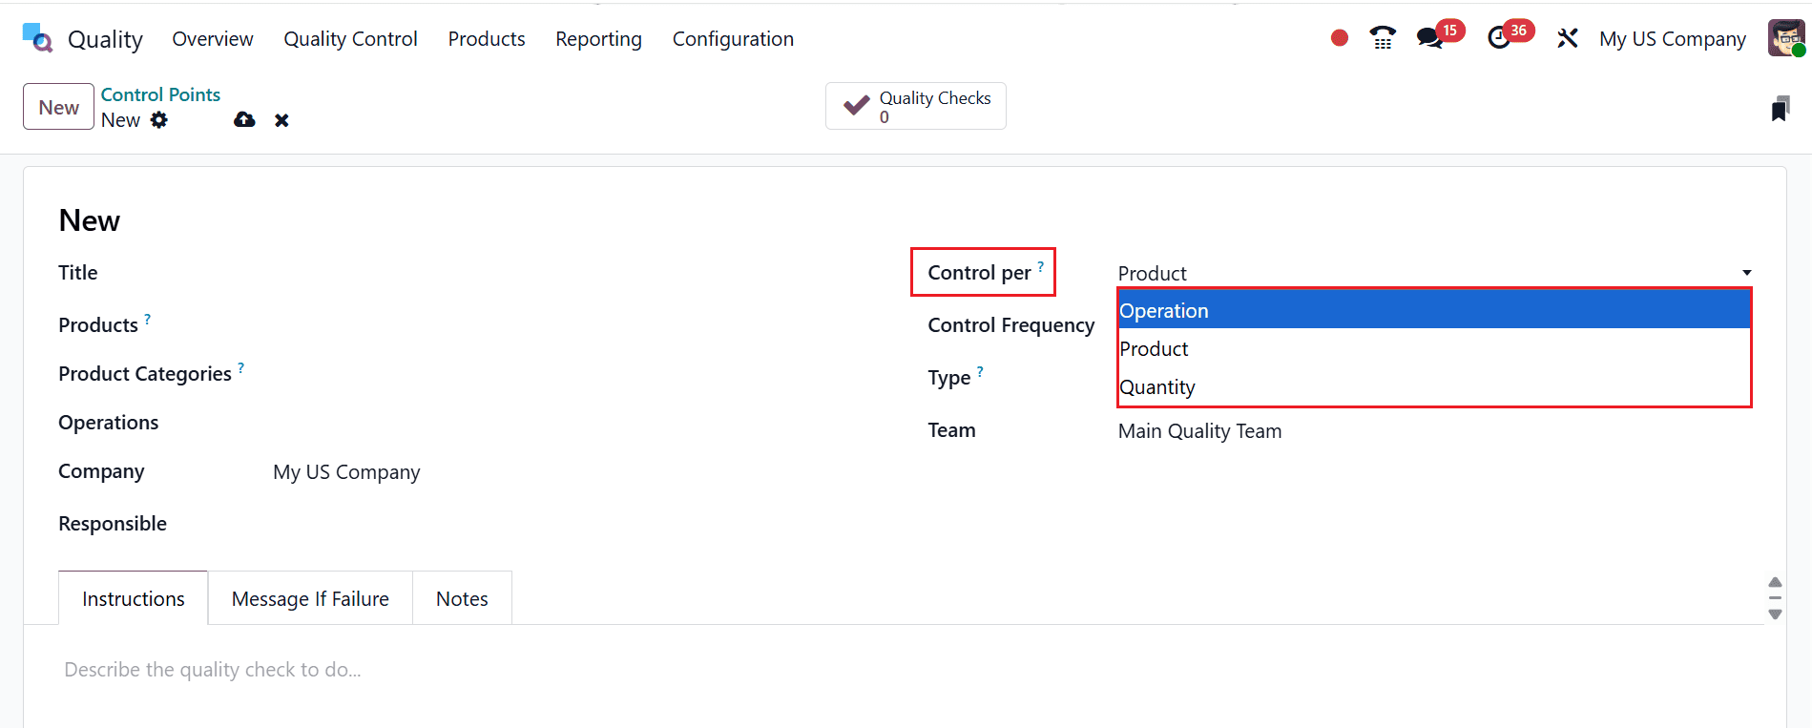Click the Team field showing Main Quality Team
Image resolution: width=1812 pixels, height=728 pixels.
point(1434,431)
